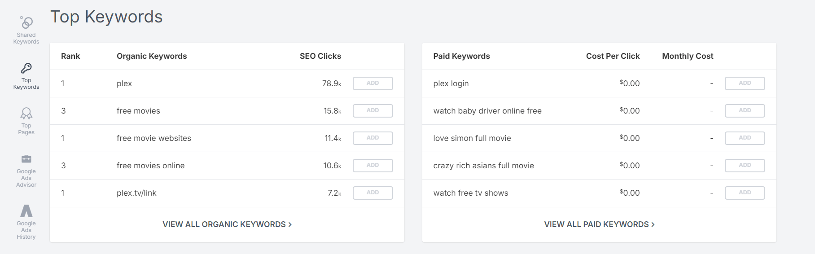Add 'watch baby driver online free' keyword
The height and width of the screenshot is (254, 815).
point(745,111)
